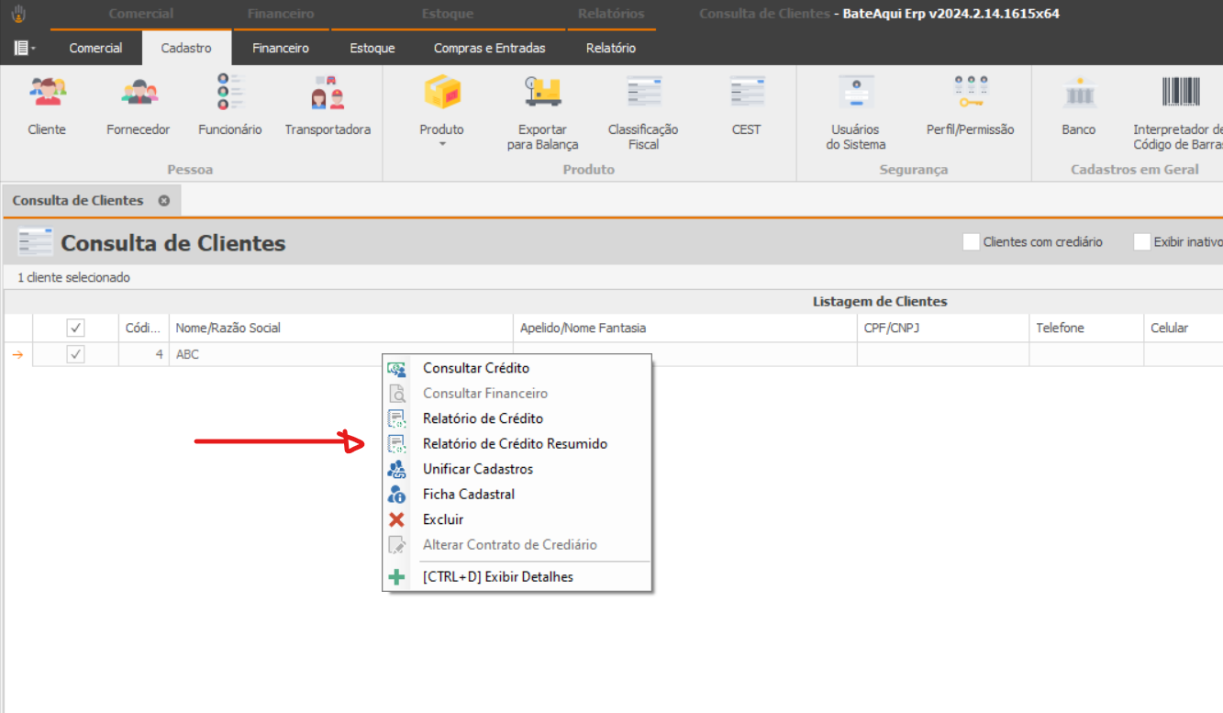Switch to the Relatório ribbon tab
1223x713 pixels.
click(x=611, y=48)
